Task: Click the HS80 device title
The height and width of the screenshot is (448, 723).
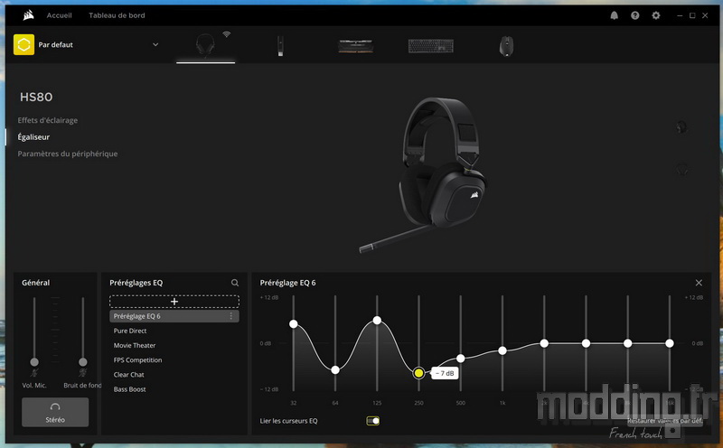Action: pos(36,98)
